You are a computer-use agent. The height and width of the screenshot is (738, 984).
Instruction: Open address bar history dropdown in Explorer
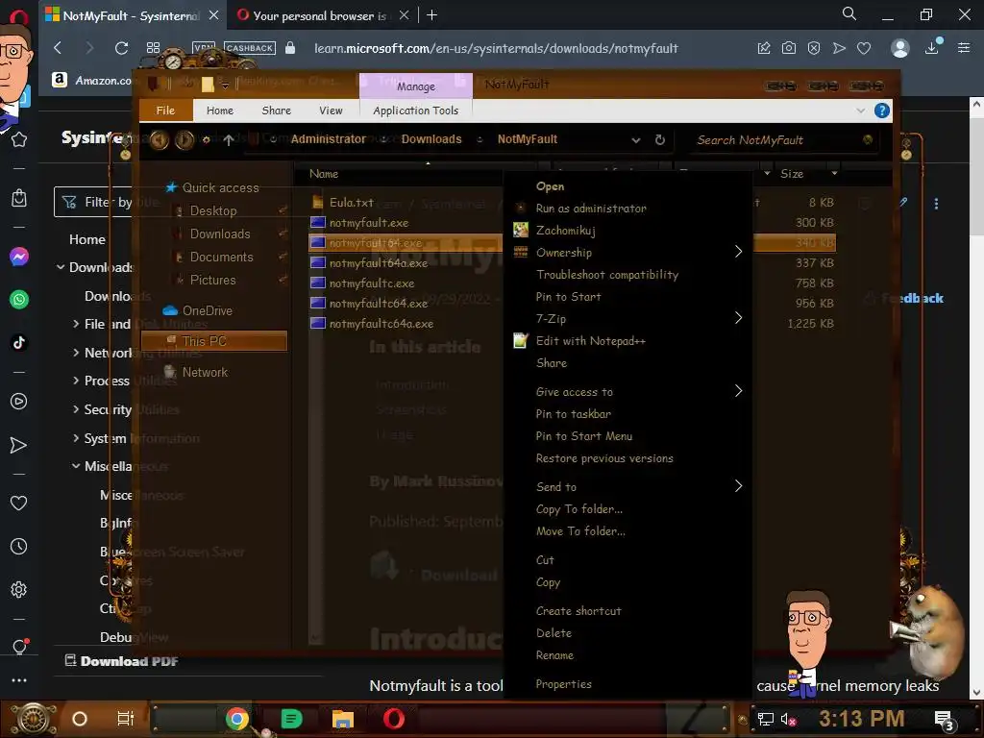636,140
